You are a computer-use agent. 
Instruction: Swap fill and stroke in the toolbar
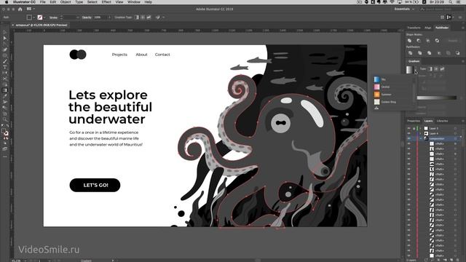(x=7, y=126)
